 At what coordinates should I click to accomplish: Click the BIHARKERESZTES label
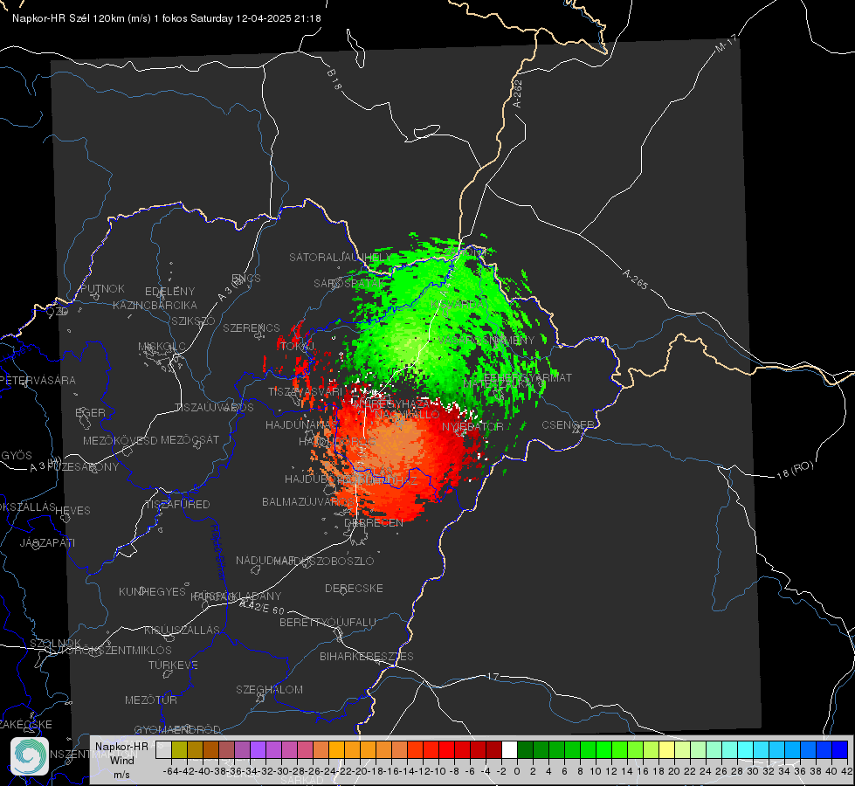tap(367, 657)
